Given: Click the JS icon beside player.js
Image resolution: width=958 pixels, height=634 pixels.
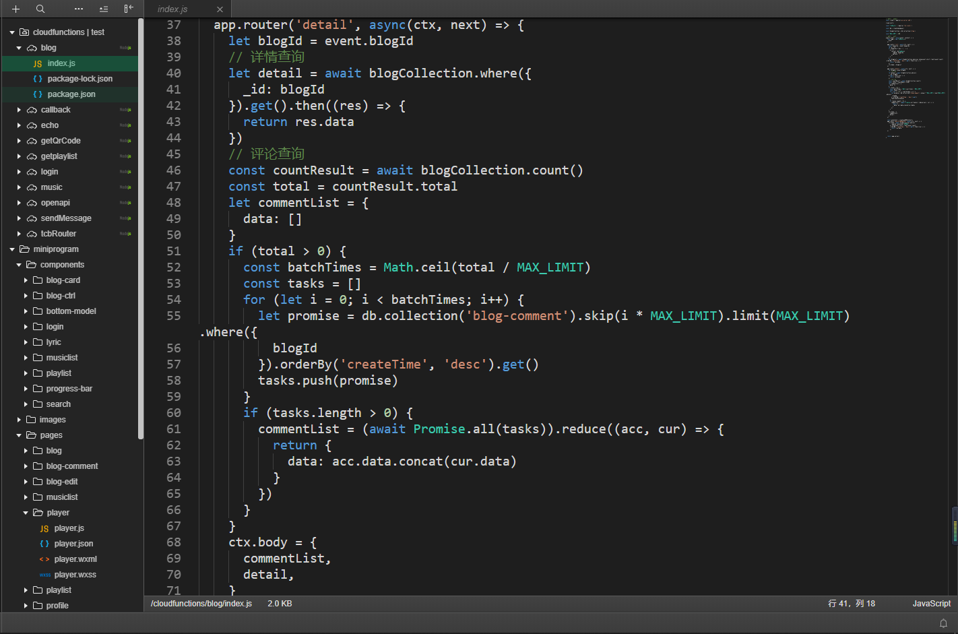Looking at the screenshot, I should click(44, 528).
